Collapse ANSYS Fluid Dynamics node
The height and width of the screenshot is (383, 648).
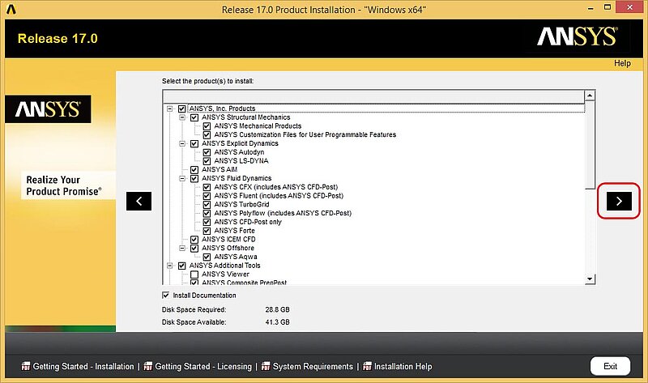coord(181,178)
